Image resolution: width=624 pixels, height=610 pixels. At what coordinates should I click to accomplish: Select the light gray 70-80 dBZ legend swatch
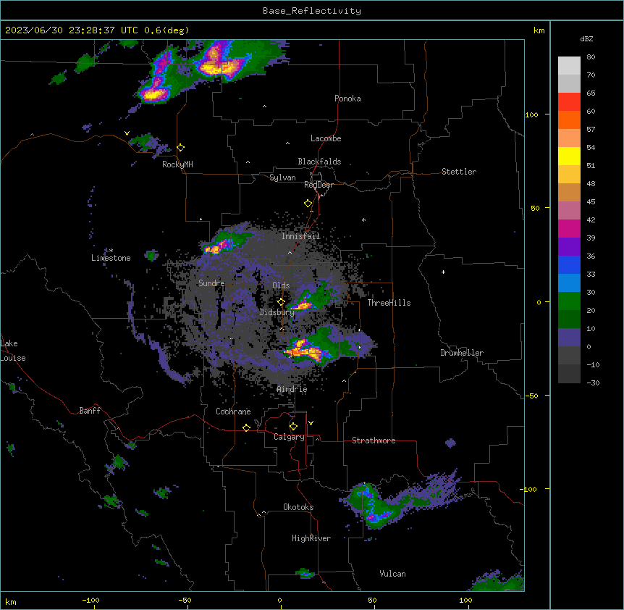[569, 66]
